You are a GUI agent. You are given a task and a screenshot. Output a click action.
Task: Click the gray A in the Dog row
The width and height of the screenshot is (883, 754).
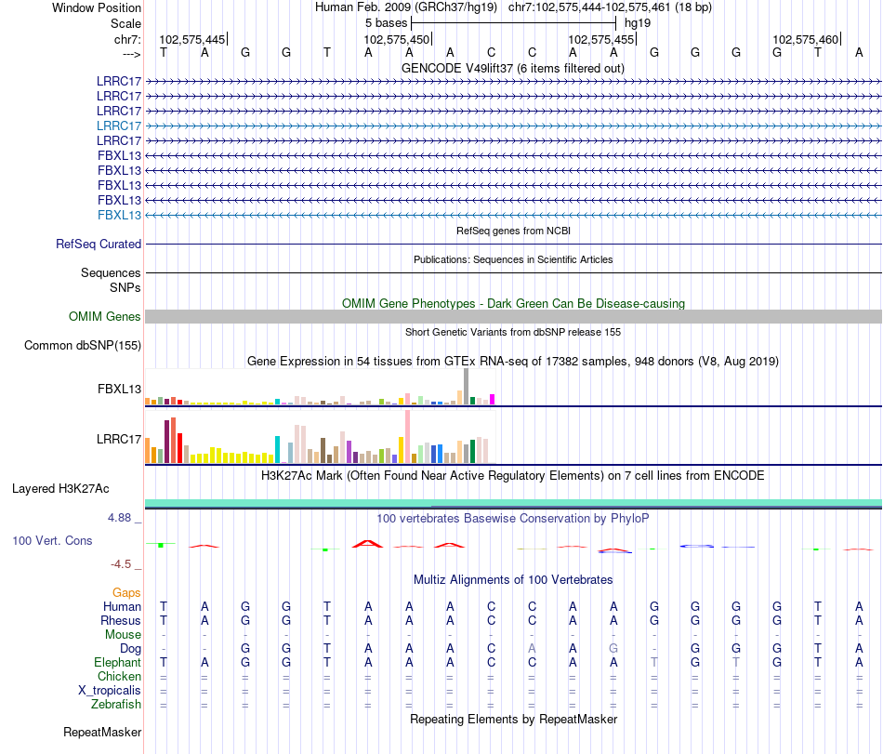532,649
